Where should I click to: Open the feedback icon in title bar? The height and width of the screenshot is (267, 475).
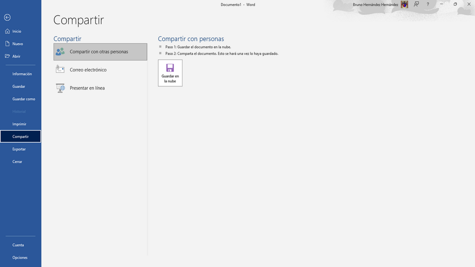[416, 4]
